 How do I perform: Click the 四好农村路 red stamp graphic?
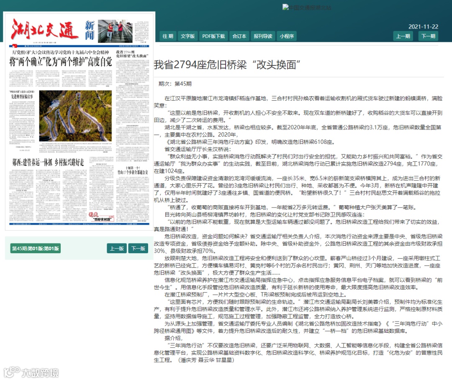click(101, 217)
